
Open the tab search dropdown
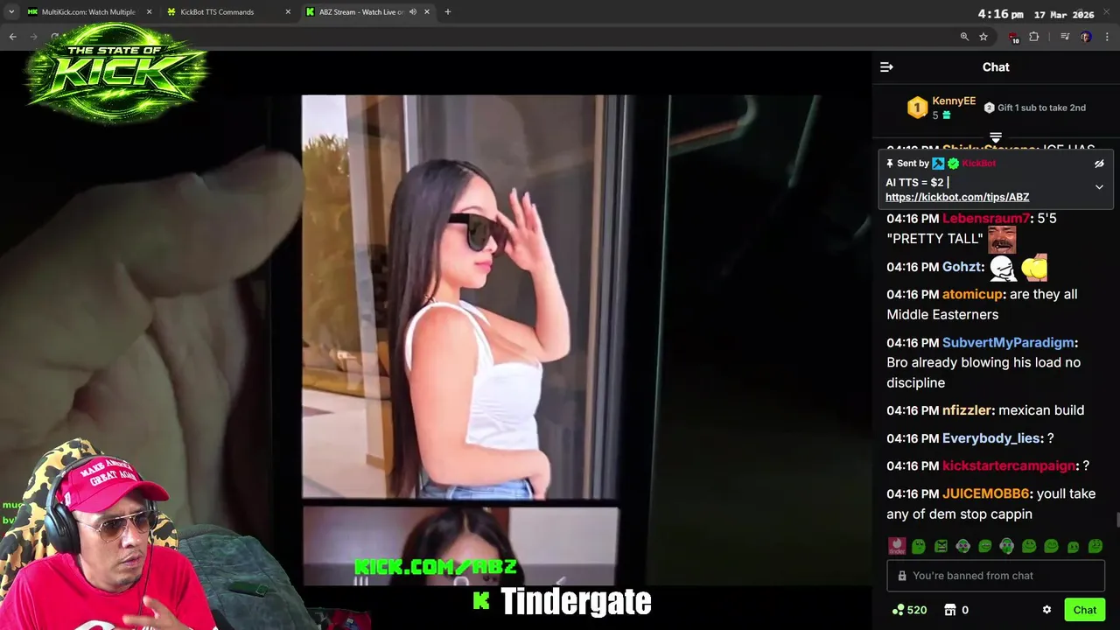pyautogui.click(x=10, y=12)
